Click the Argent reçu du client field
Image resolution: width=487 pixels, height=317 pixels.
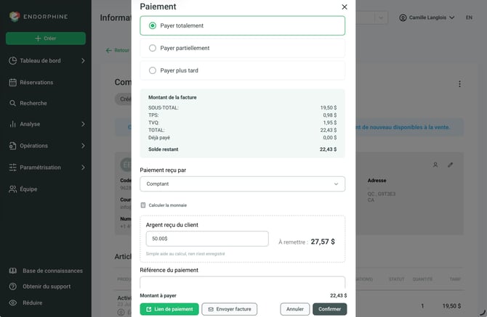click(x=207, y=239)
